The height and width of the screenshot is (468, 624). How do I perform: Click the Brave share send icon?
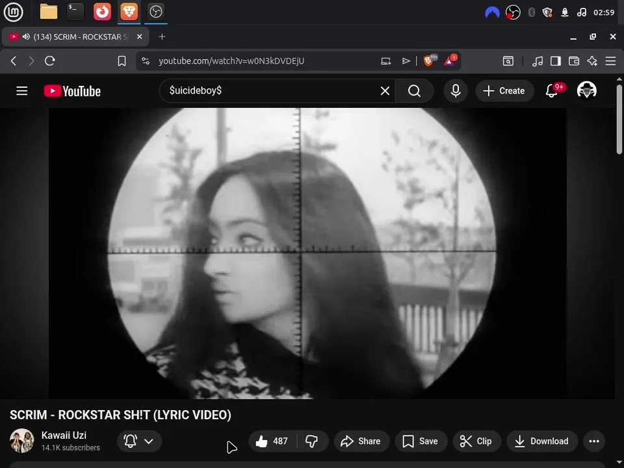406,61
